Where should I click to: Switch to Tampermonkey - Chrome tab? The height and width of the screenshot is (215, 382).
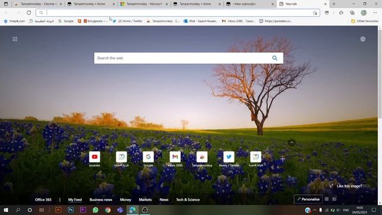coord(38,4)
